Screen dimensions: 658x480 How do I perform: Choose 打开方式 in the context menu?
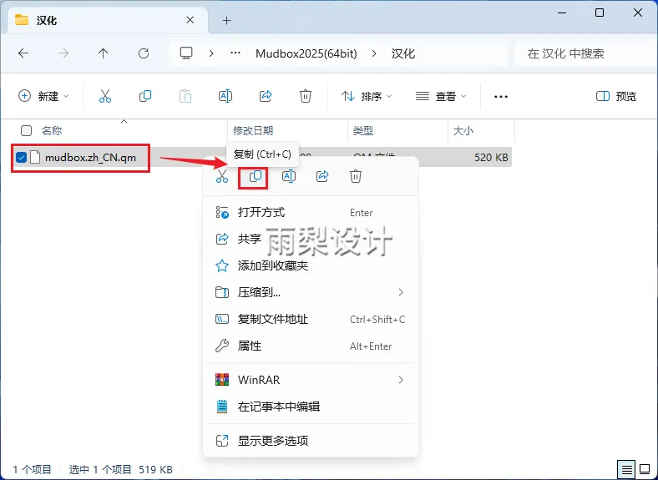point(311,212)
